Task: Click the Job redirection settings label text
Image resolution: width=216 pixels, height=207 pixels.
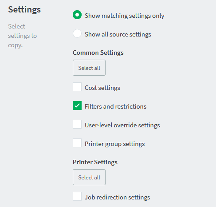Action: 118,197
